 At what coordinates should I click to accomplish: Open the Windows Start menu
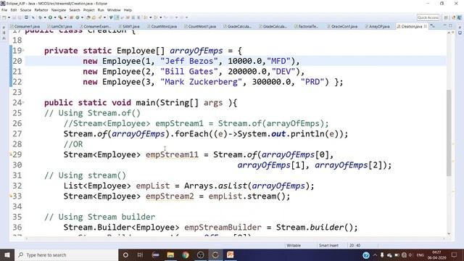(7, 254)
